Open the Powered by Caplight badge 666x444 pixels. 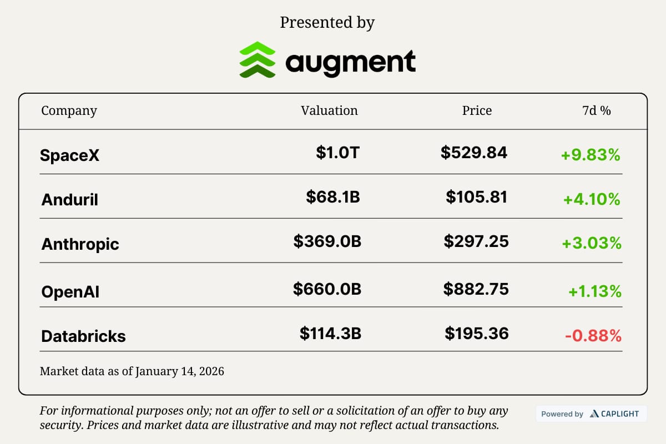pyautogui.click(x=591, y=413)
